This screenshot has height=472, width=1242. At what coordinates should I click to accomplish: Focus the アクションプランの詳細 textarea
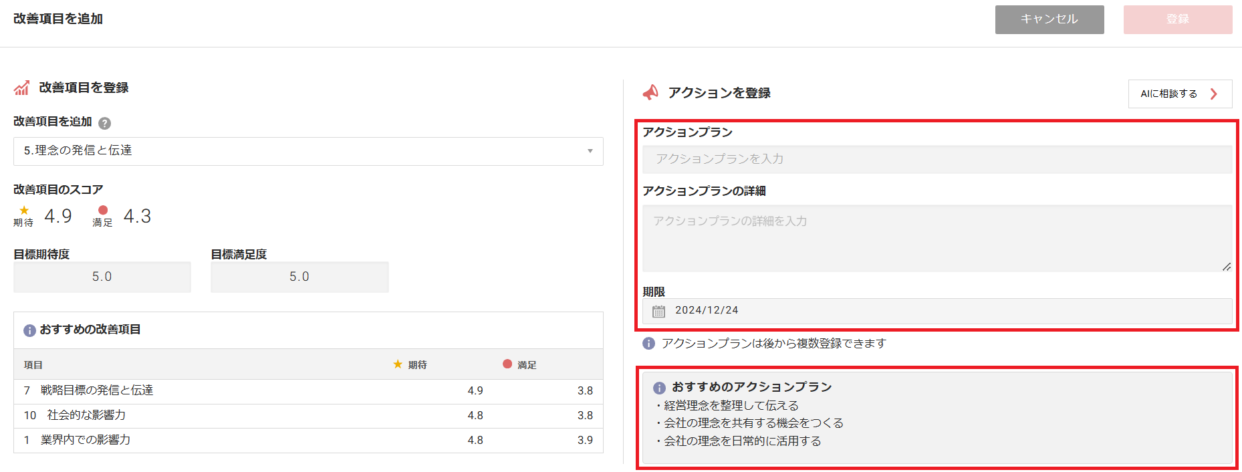(937, 238)
